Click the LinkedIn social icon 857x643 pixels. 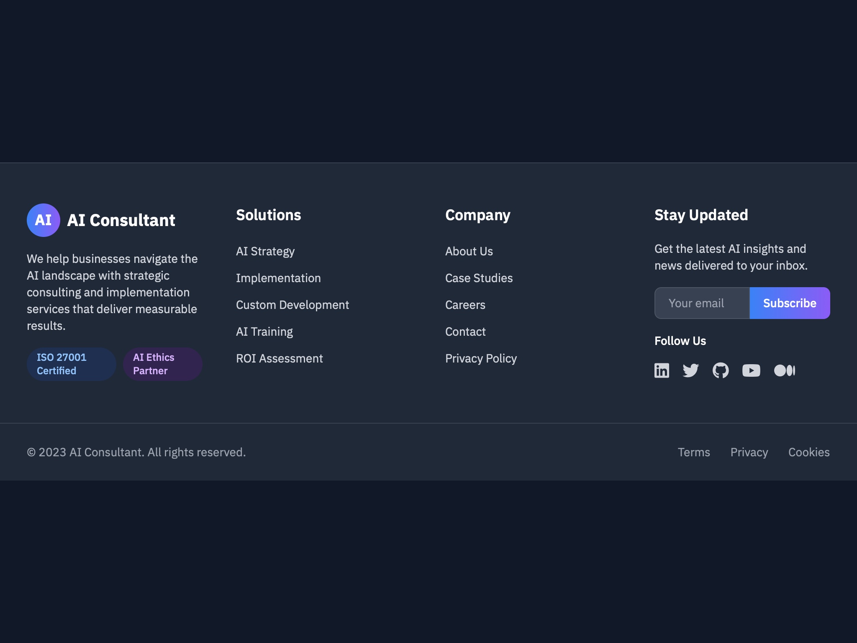pos(662,370)
